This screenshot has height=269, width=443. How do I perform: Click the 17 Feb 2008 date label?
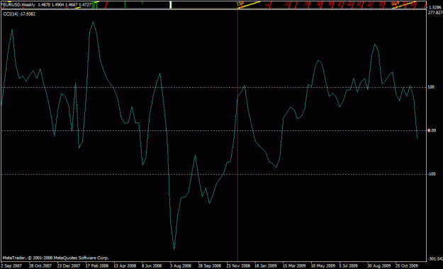coord(96,266)
